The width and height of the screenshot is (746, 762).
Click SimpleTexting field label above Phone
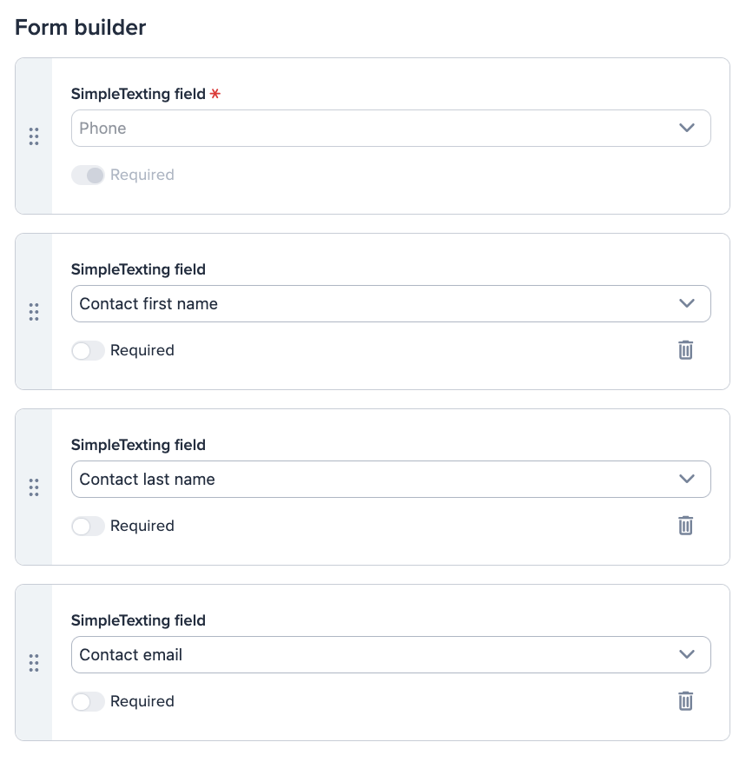click(138, 94)
